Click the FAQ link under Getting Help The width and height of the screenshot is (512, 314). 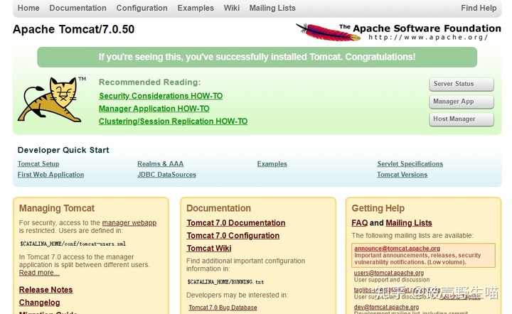[x=360, y=222]
